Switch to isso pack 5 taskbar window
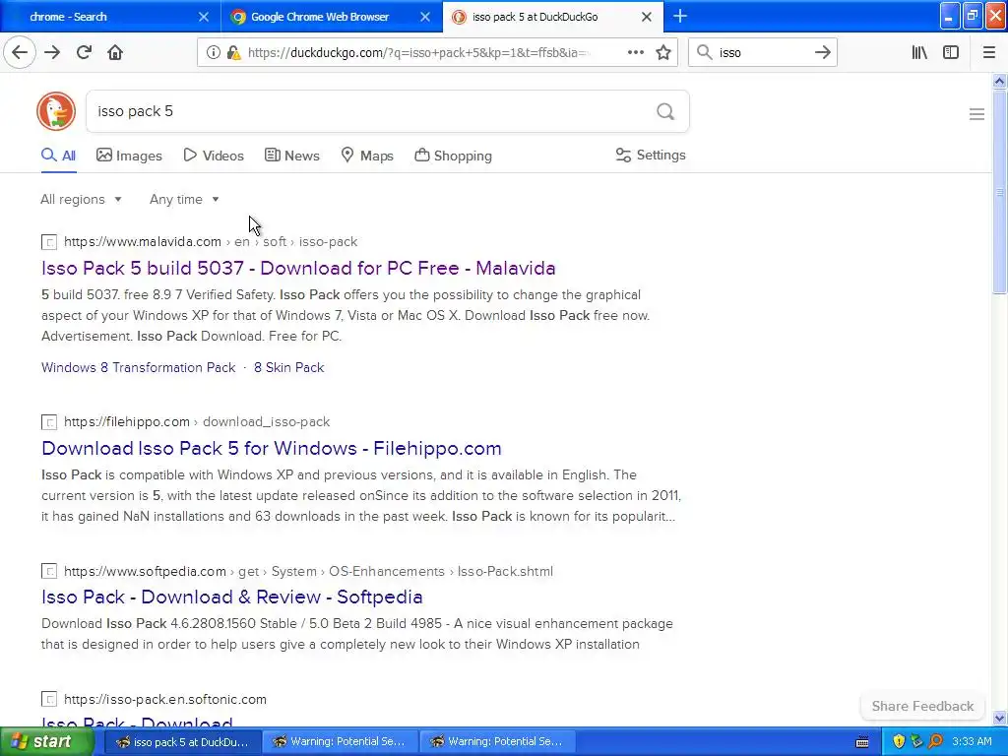Viewport: 1008px width, 756px height. coord(182,742)
